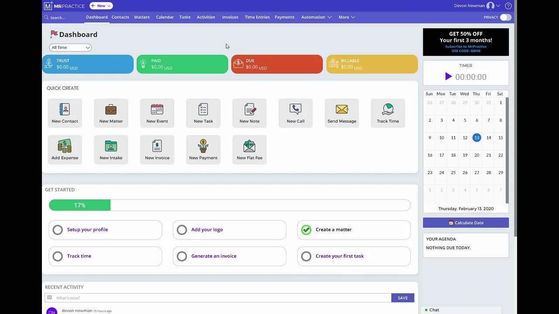Create a New Invoice from its icon
This screenshot has width=559, height=314.
pos(157,146)
